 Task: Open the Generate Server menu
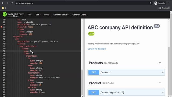(61, 15)
